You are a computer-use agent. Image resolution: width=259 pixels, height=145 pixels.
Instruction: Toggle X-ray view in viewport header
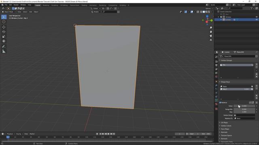coord(198,12)
